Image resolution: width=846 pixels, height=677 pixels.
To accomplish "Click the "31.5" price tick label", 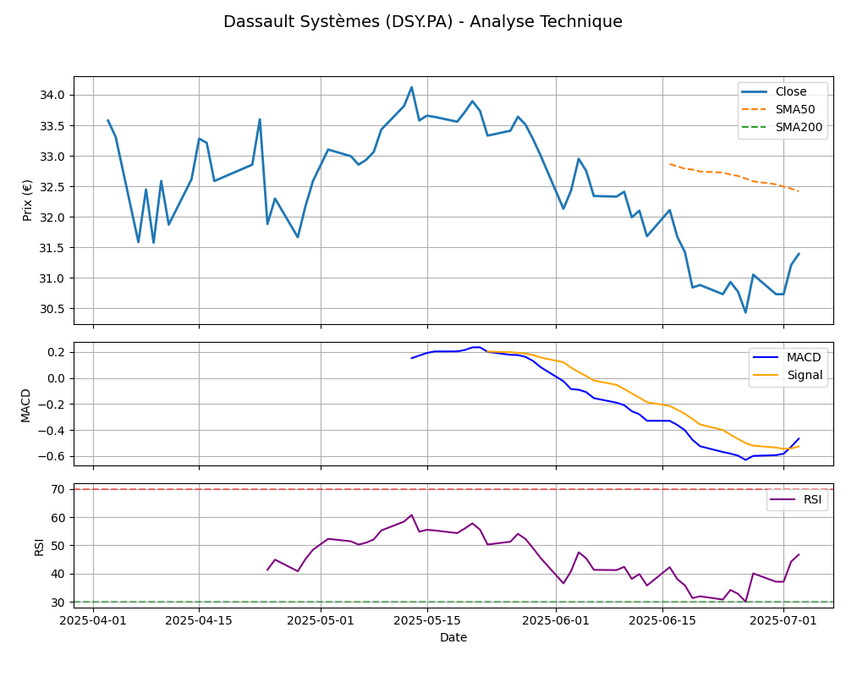I will click(x=52, y=248).
